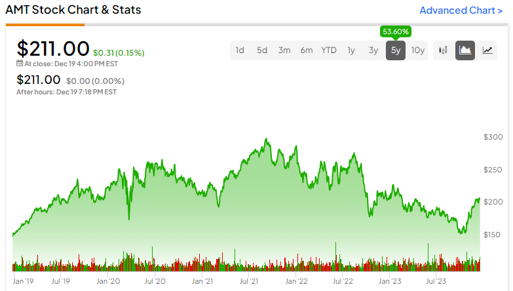Click the $150 price axis label
Screen dimensions: 513x291
click(492, 235)
